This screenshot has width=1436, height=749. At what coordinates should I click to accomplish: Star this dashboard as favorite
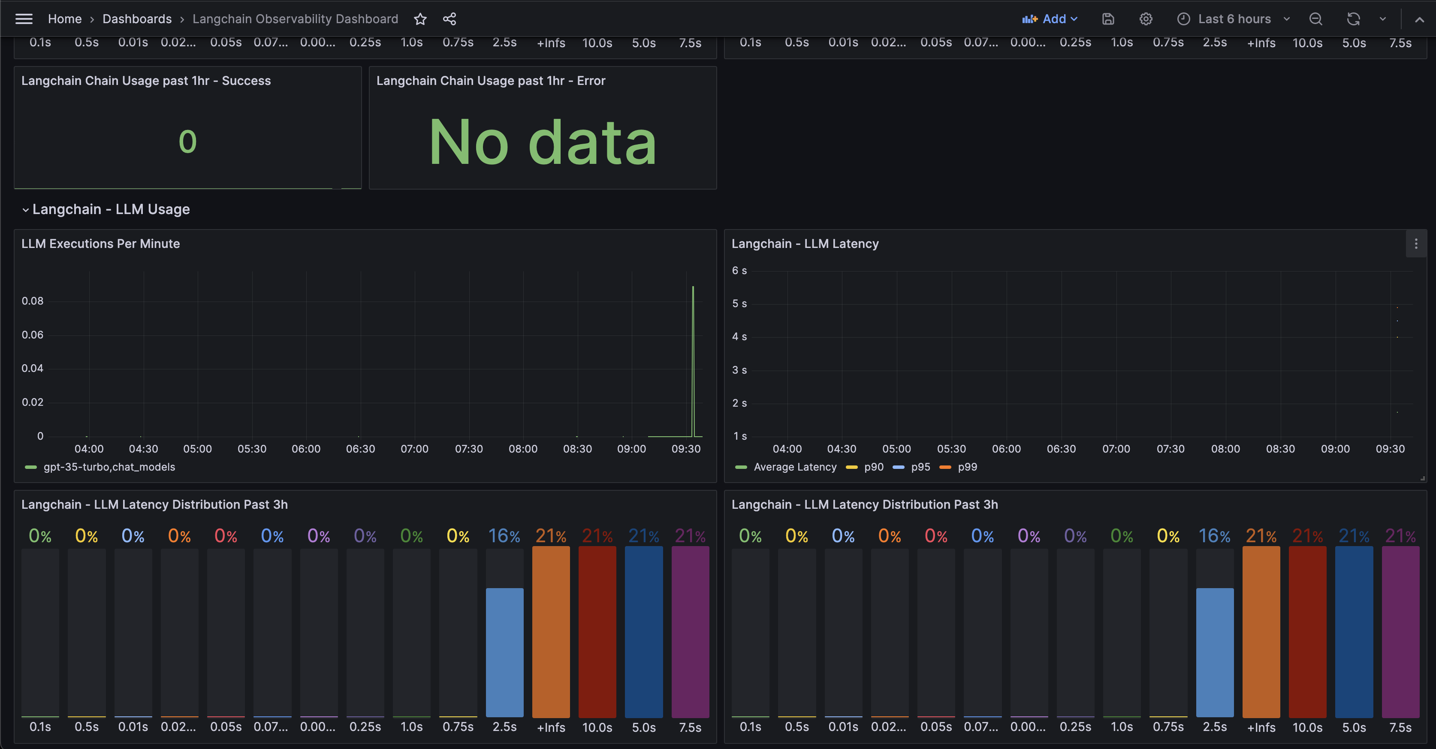[x=420, y=19]
